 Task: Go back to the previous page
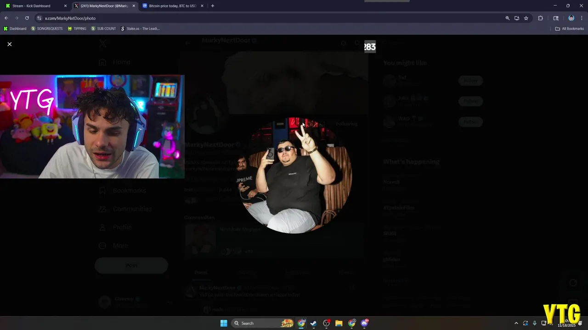point(6,18)
